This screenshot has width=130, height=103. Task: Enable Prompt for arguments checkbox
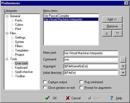click(x=81, y=88)
